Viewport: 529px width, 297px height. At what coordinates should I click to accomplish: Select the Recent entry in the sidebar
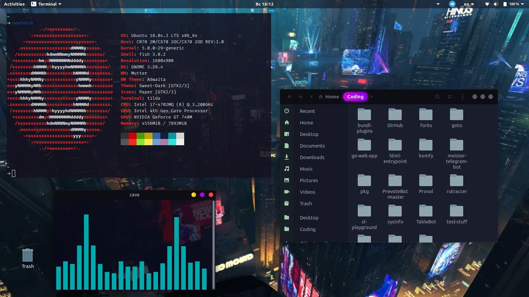click(x=307, y=111)
